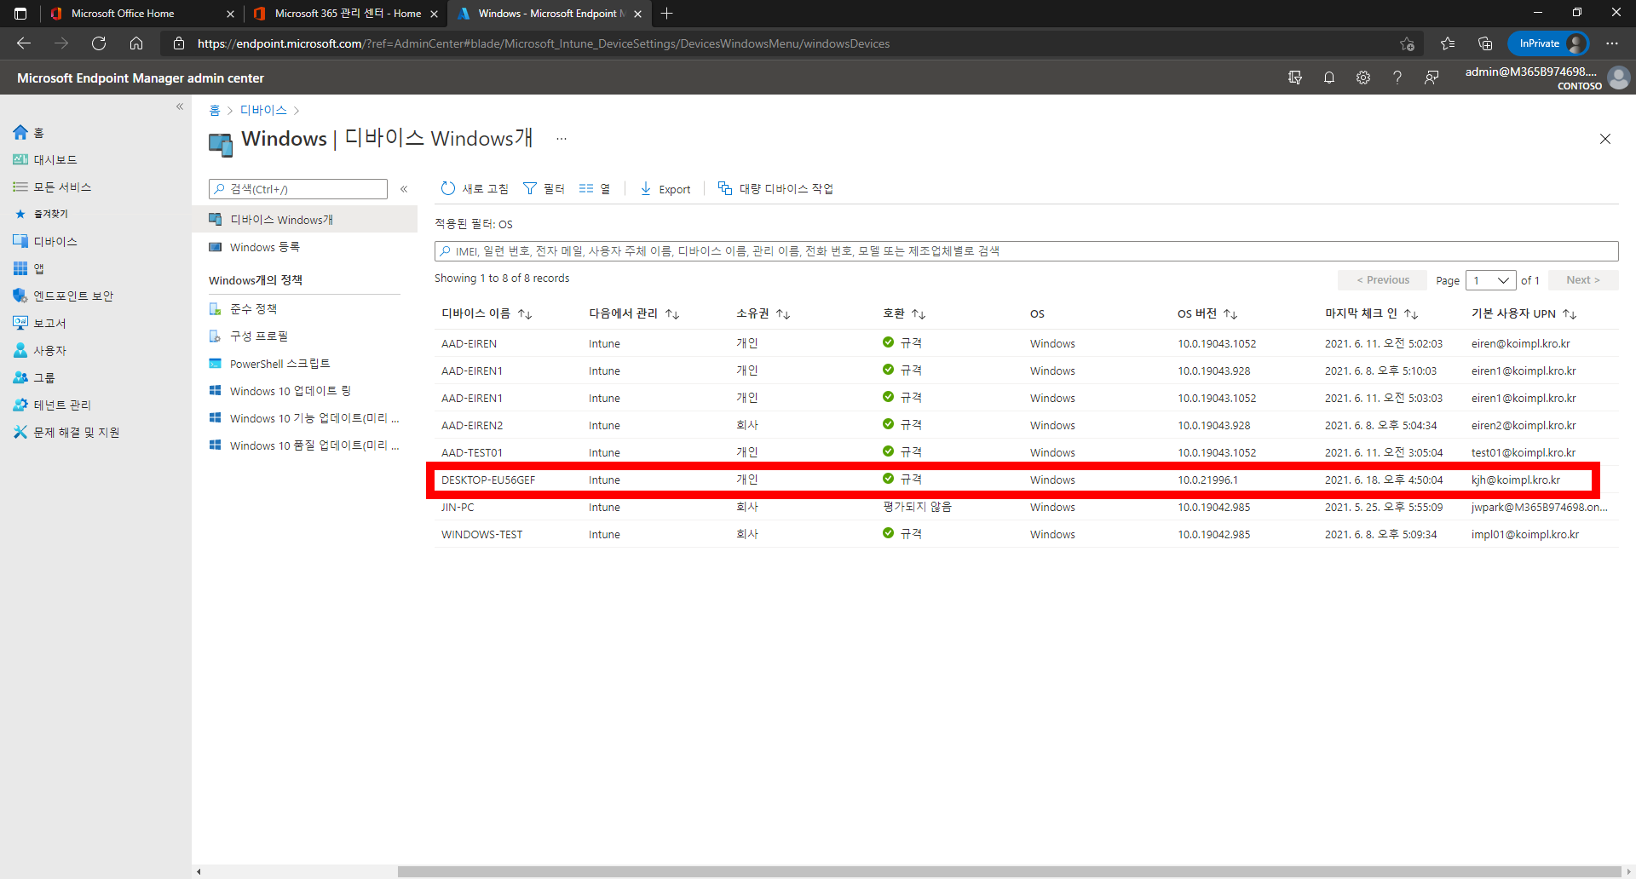Click Export in the toolbar
Viewport: 1636px width, 879px height.
click(x=665, y=189)
